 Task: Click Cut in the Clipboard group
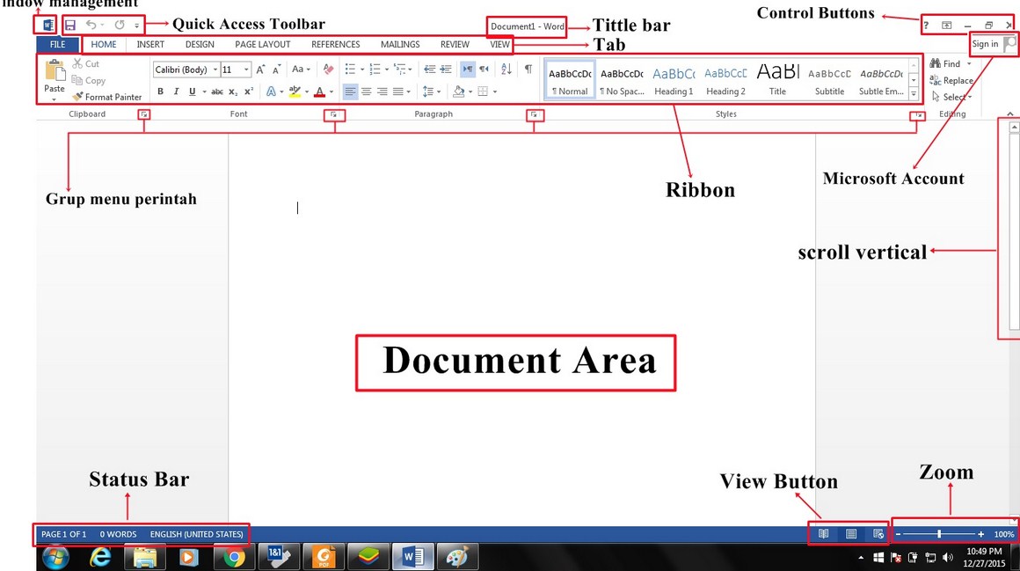click(86, 64)
